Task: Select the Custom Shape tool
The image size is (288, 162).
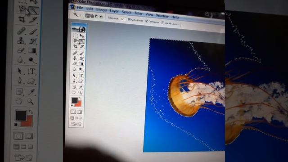Action: point(81,81)
